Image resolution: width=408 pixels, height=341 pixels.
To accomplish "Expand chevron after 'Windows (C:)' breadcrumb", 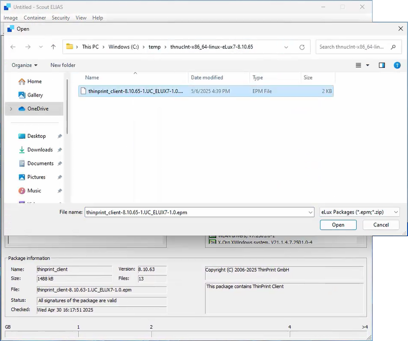I will 144,47.
